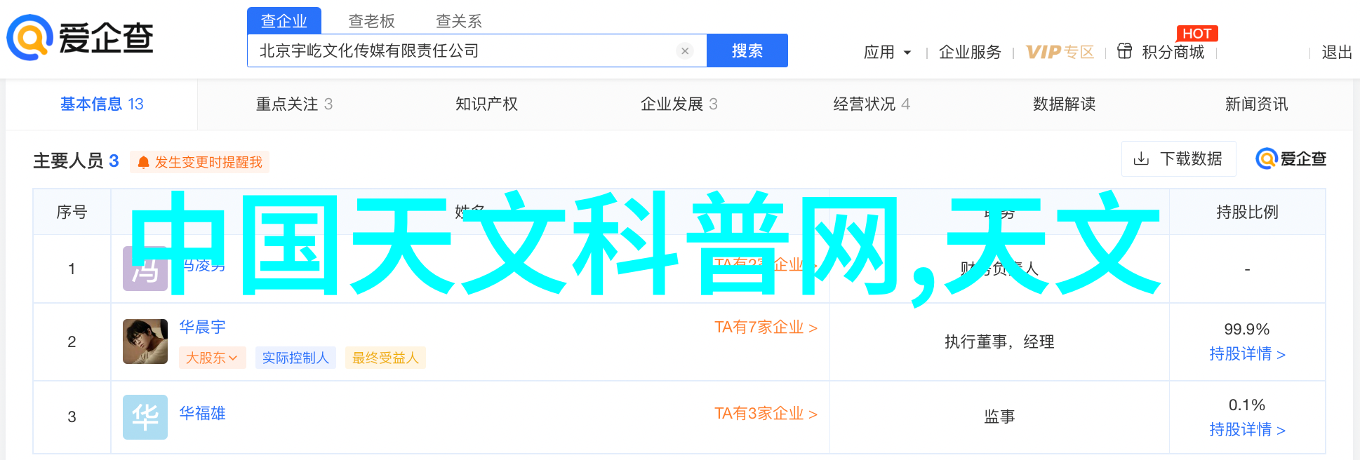Switch to the 查老板 search tab
This screenshot has width=1360, height=460.
[x=372, y=21]
